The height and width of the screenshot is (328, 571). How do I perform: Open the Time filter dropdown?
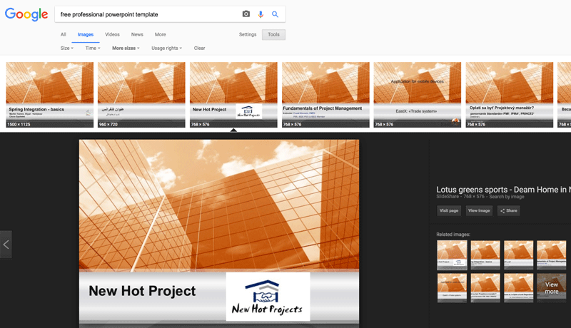click(92, 48)
